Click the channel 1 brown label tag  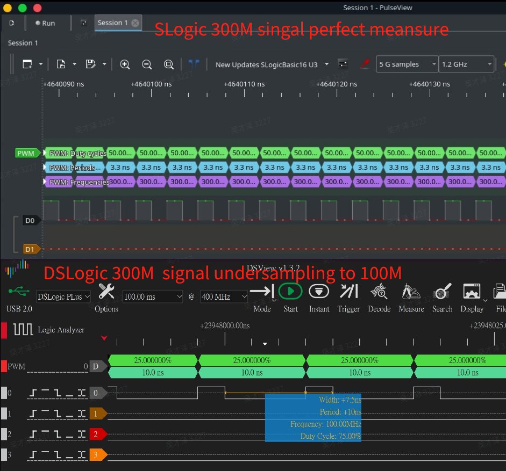[98, 414]
